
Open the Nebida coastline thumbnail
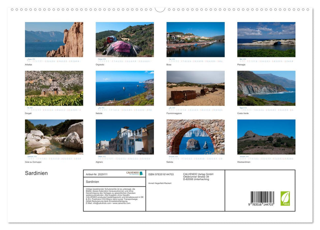[125, 88]
